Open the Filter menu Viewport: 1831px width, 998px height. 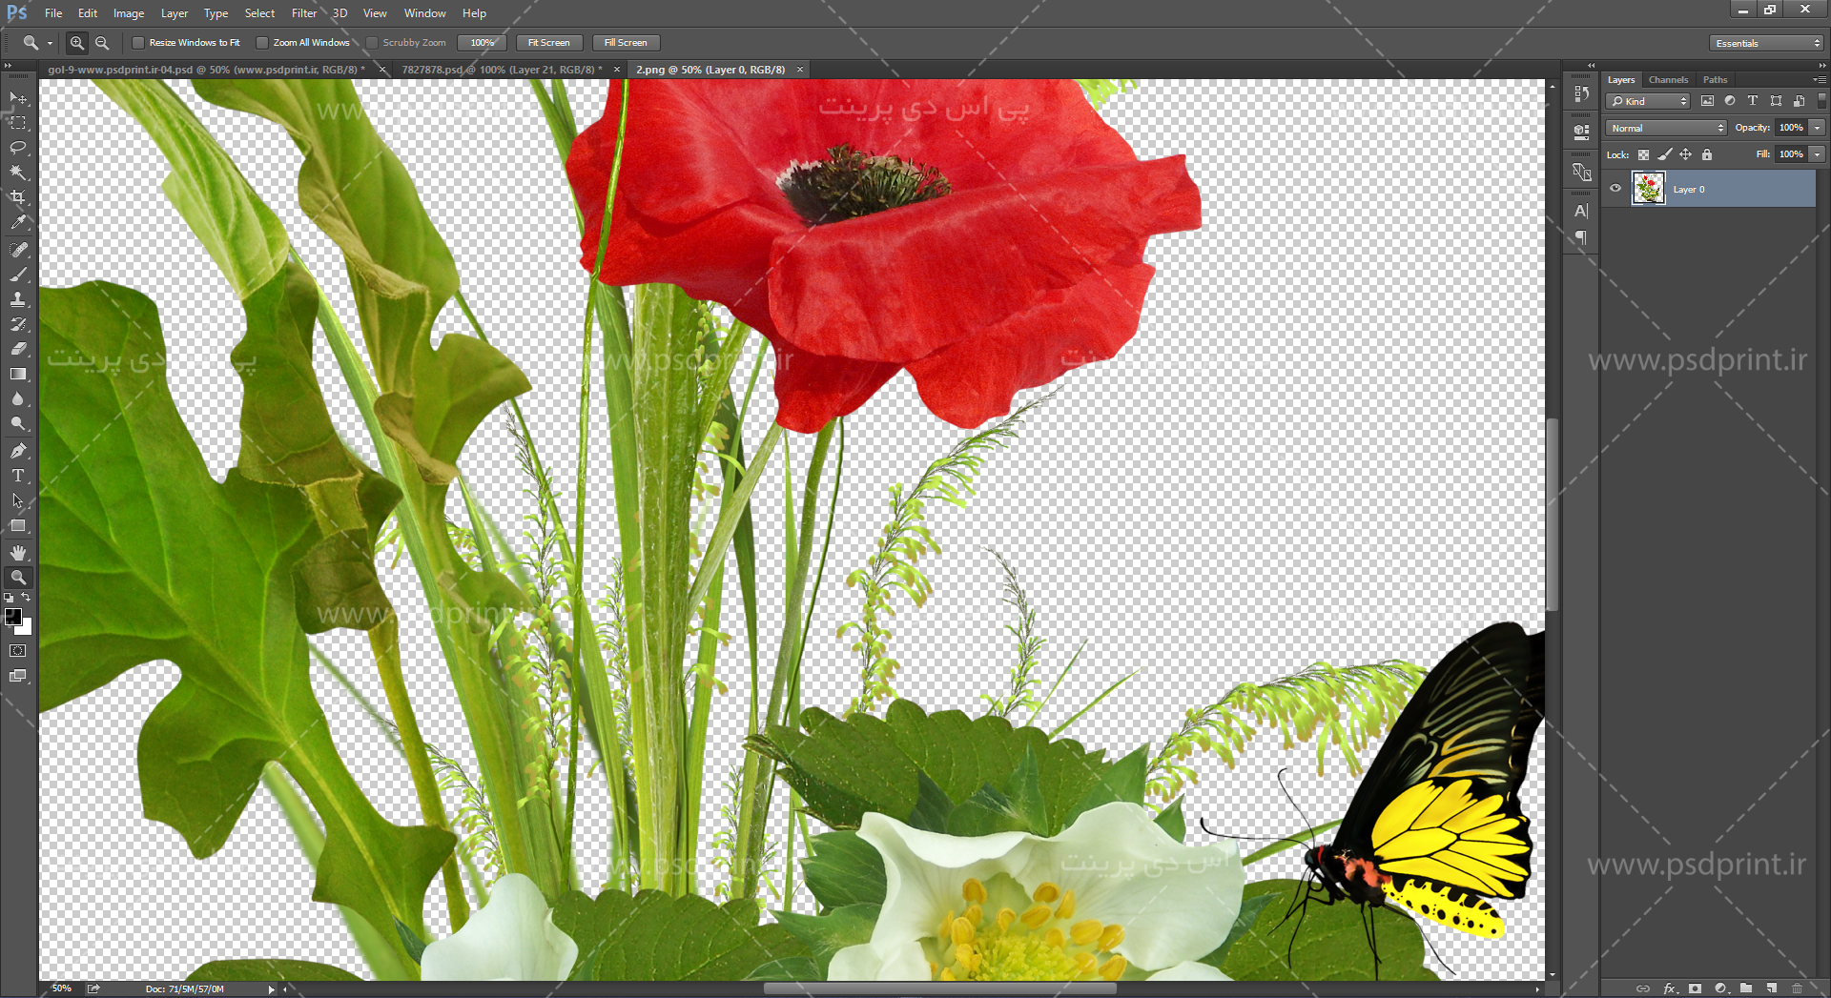(304, 13)
